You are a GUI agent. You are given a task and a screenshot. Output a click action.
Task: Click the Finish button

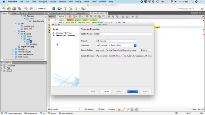coord(133,92)
